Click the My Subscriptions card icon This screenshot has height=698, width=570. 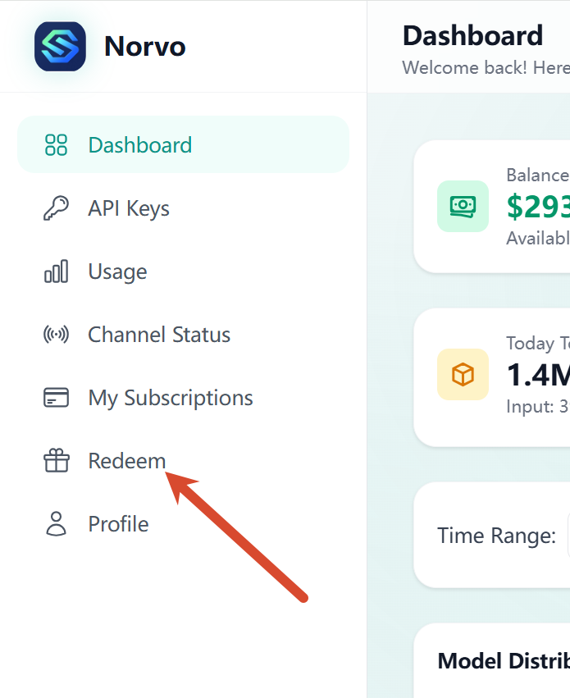56,398
